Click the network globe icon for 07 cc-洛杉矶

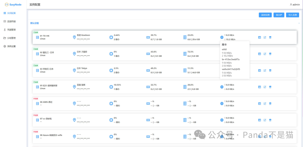[222, 120]
